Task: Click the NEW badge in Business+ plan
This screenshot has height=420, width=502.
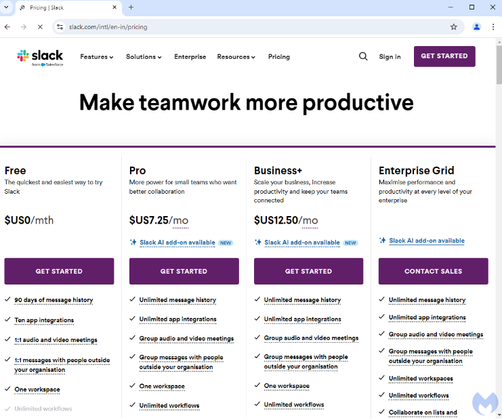Action: [350, 243]
